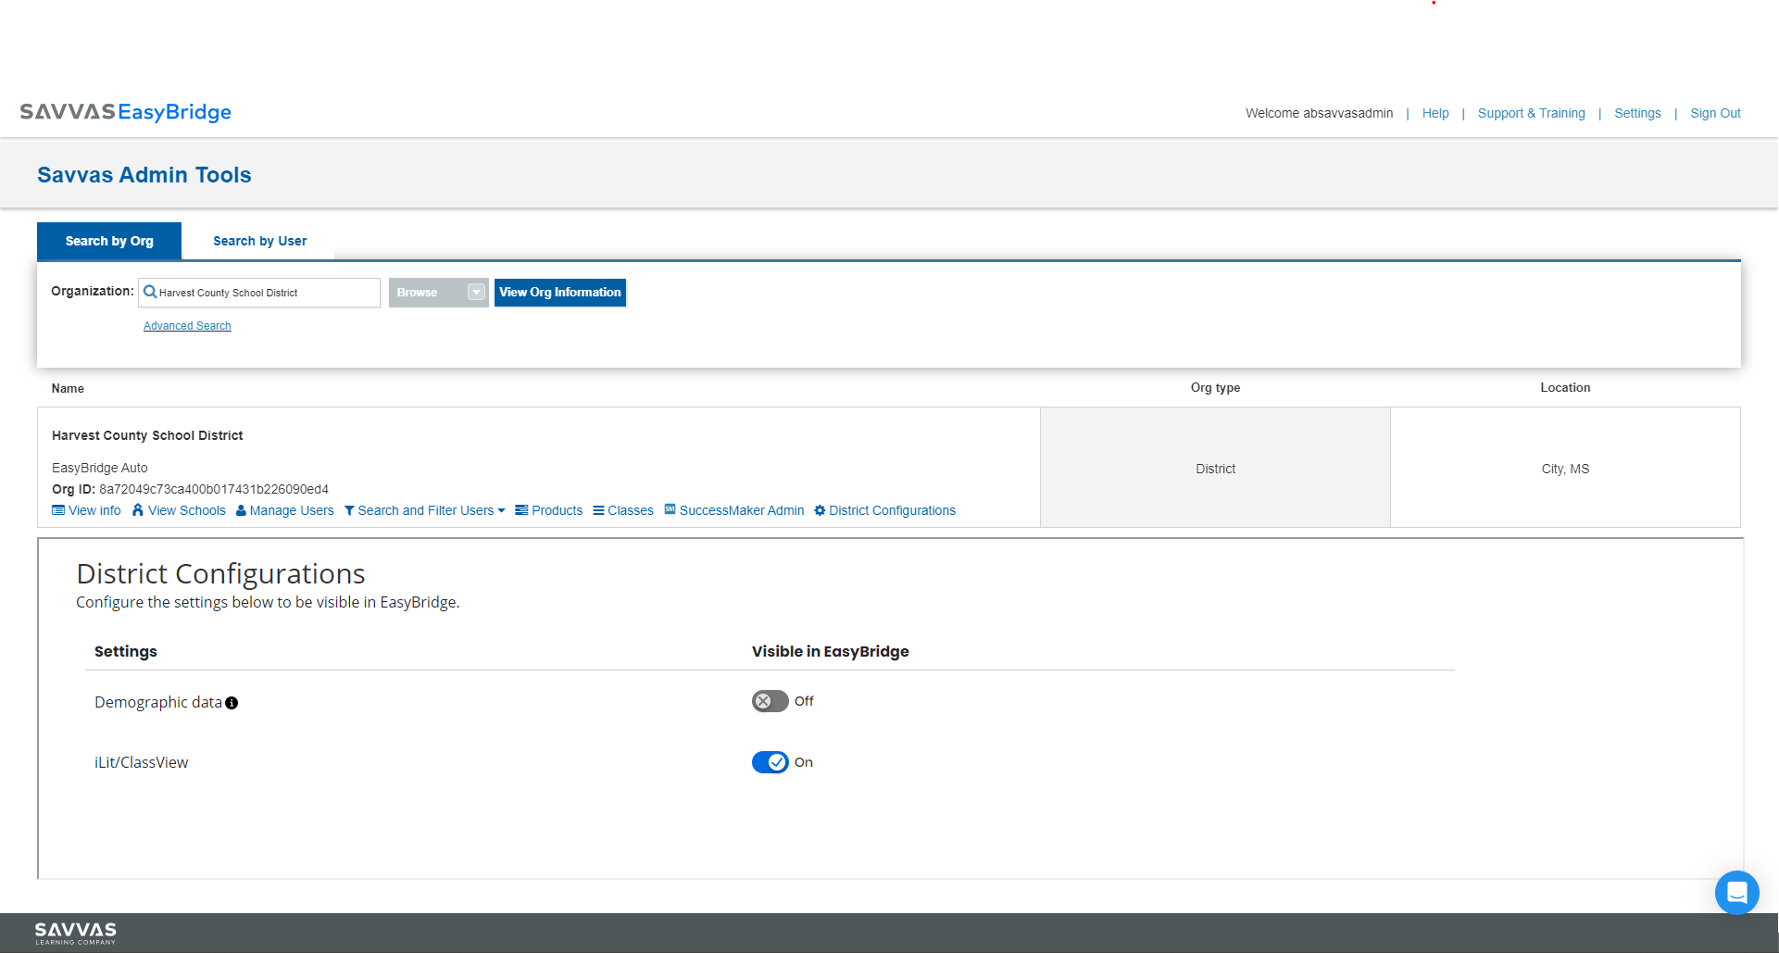Select the Org ID value text
1779x953 pixels.
(214, 489)
